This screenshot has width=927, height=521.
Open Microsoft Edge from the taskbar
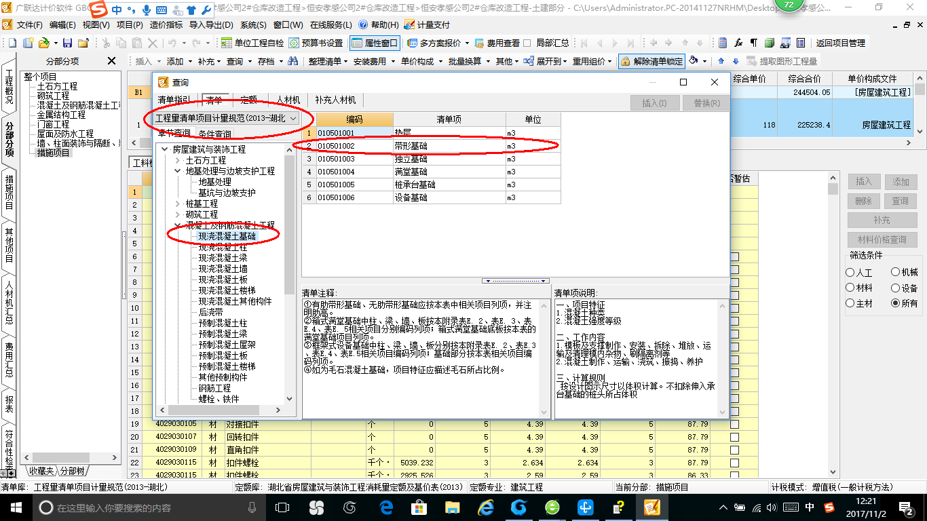[x=387, y=507]
